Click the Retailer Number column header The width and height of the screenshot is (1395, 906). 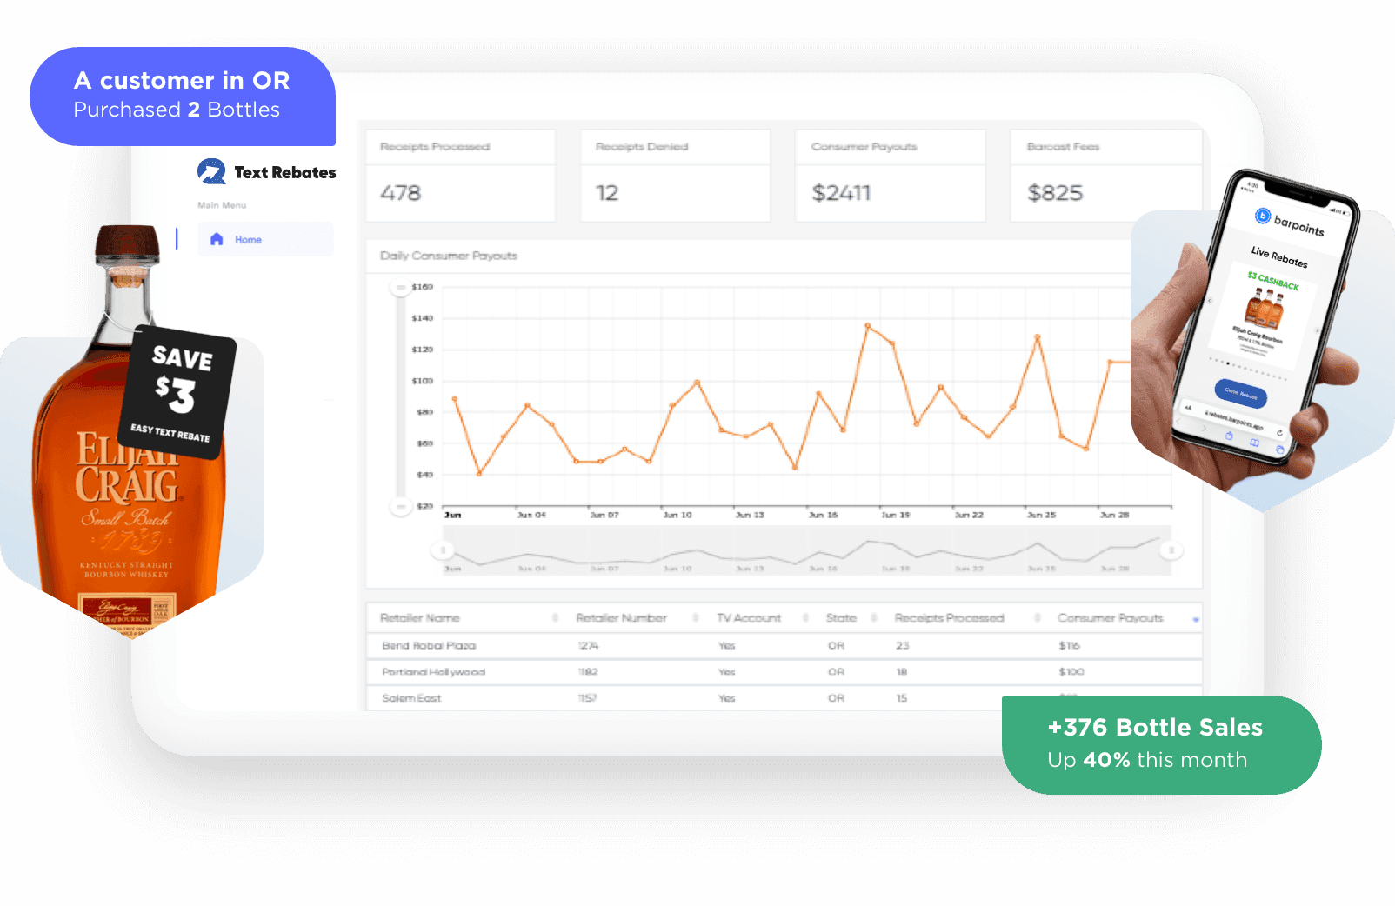pyautogui.click(x=621, y=618)
